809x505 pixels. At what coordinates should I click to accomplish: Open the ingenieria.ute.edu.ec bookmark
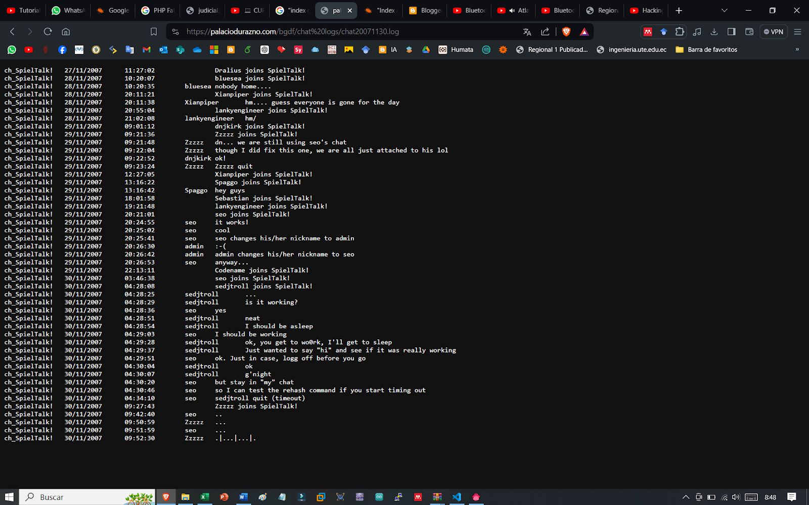tap(632, 49)
